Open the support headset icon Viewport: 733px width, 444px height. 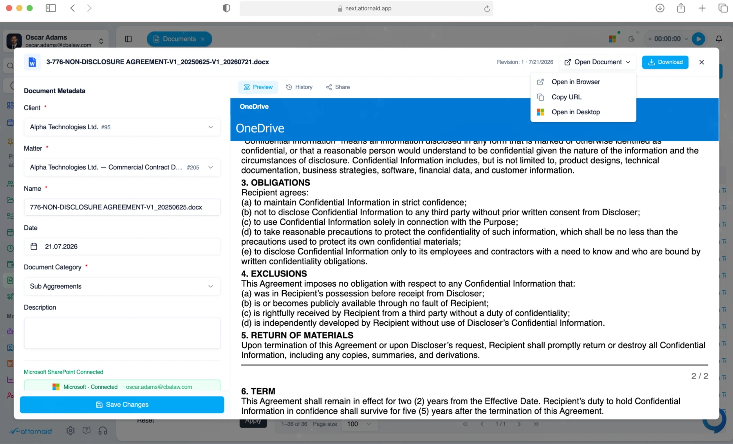[103, 431]
